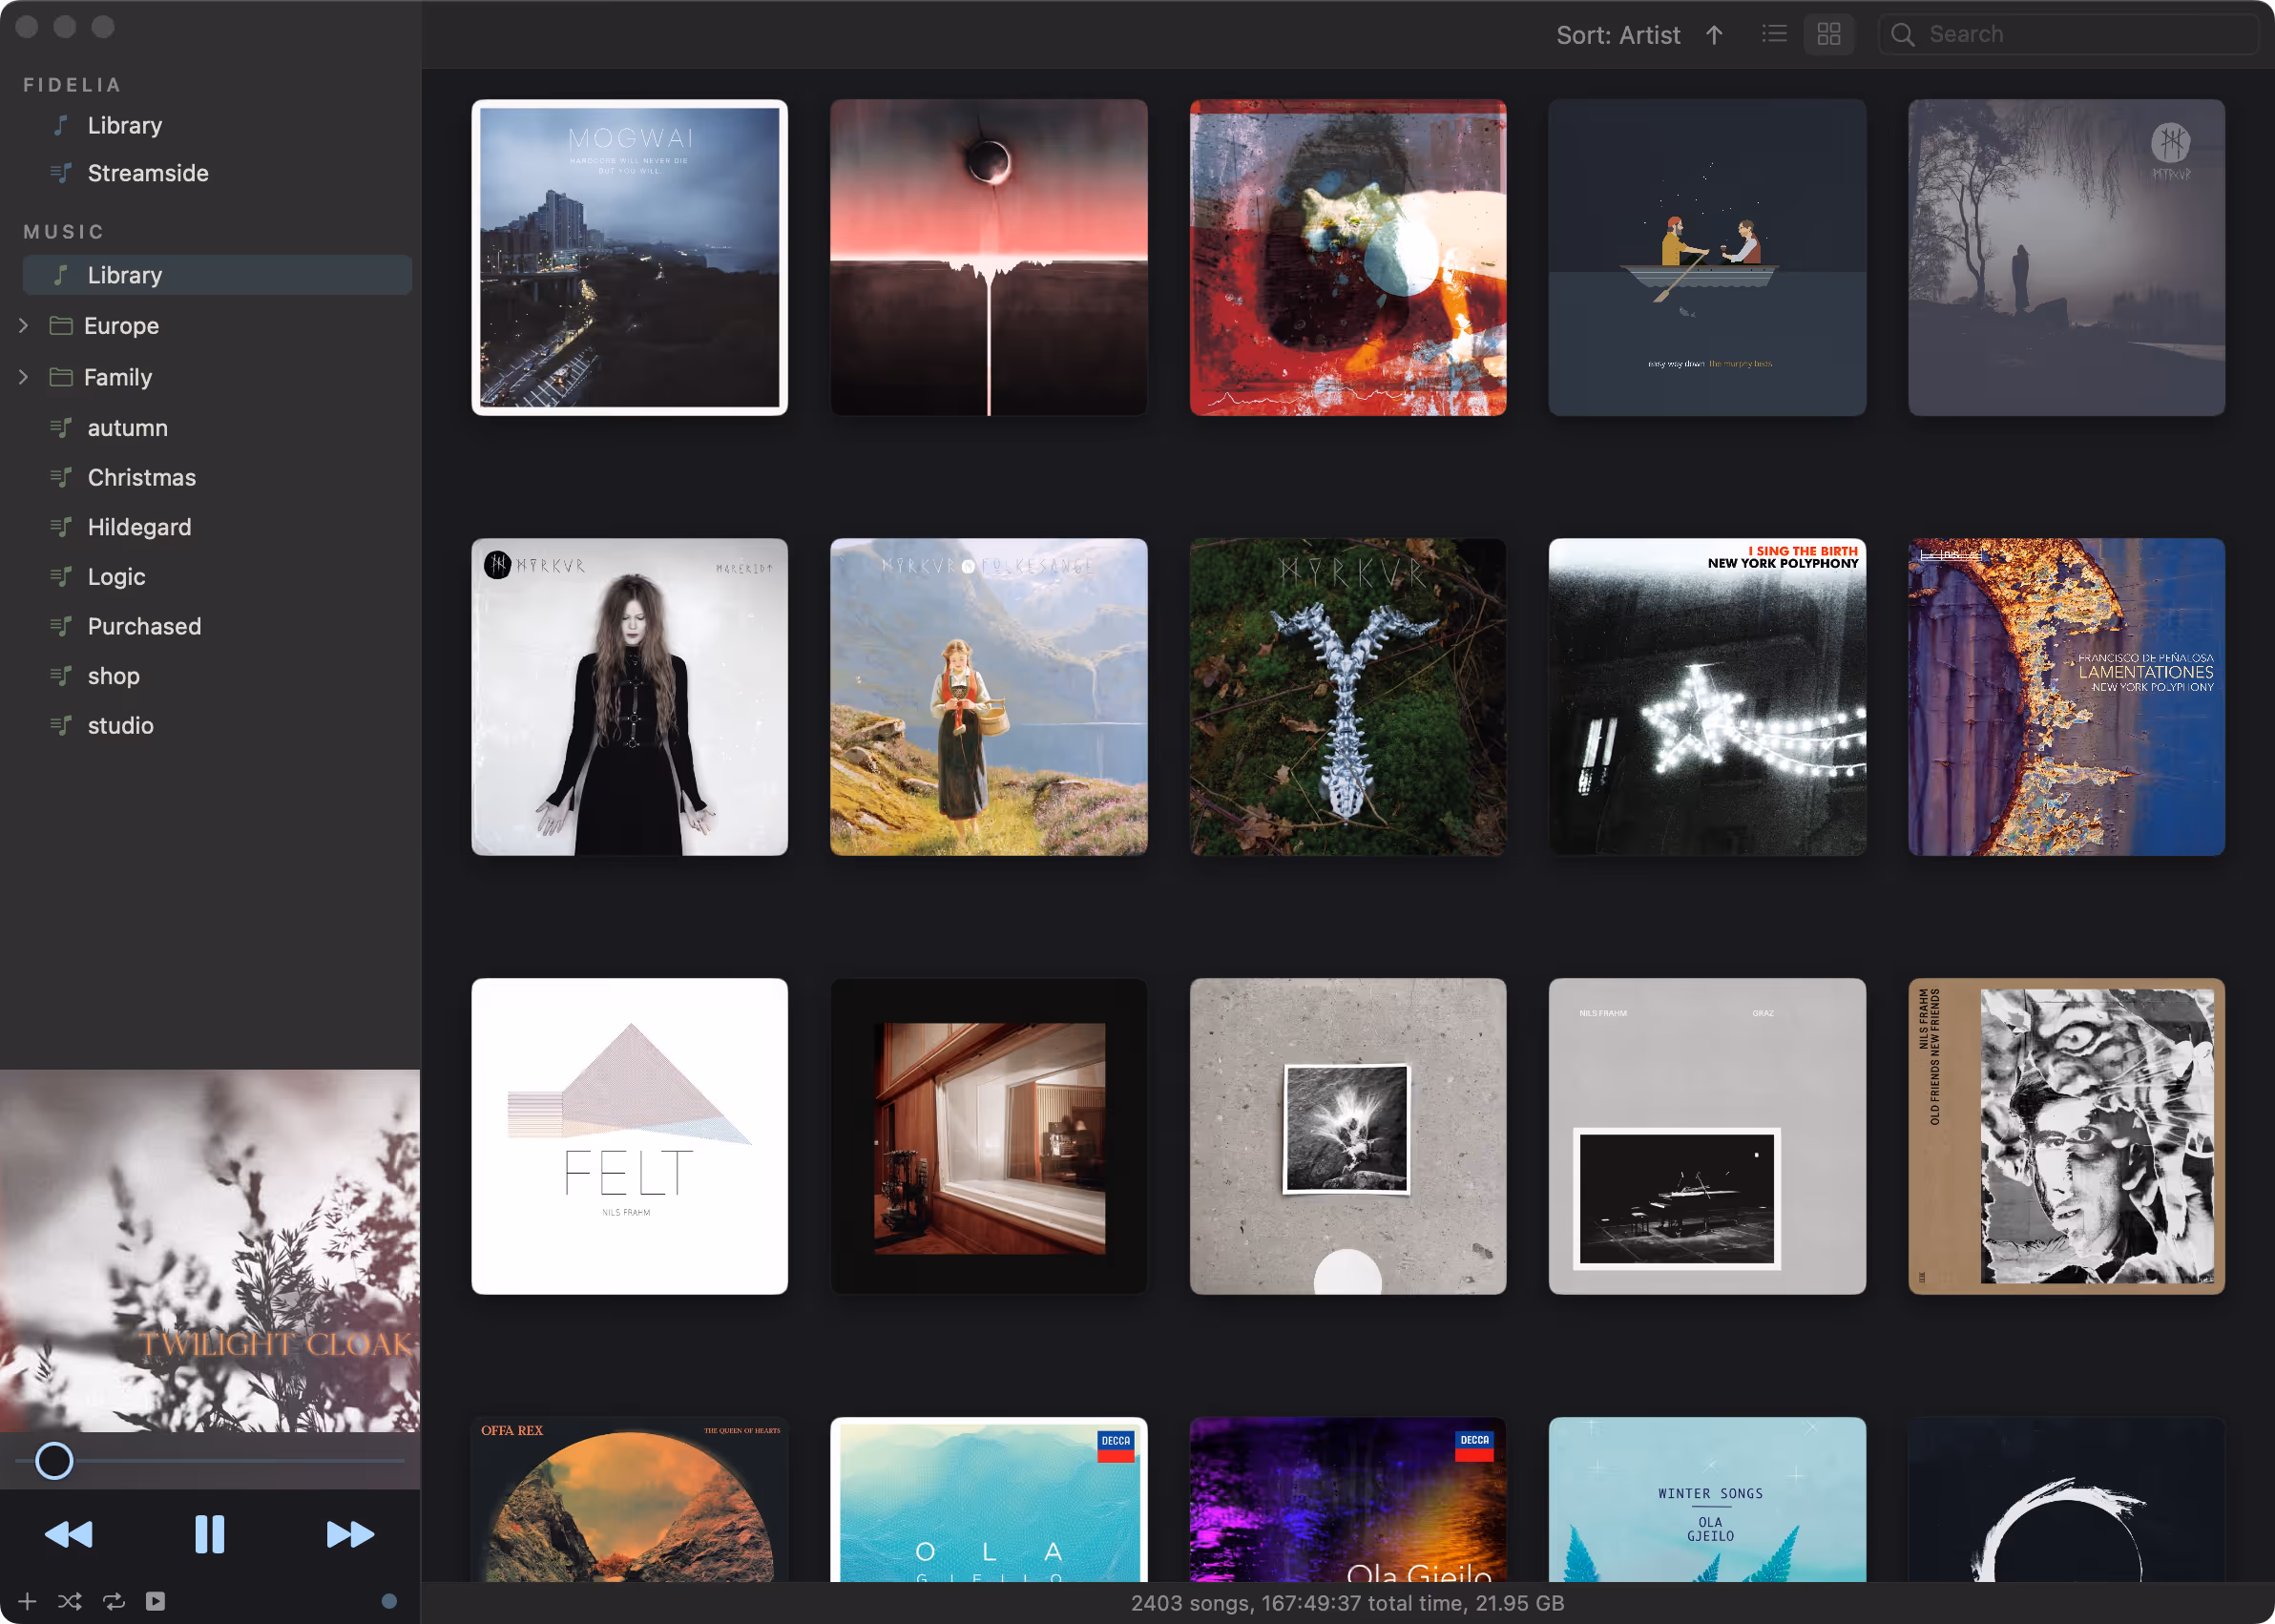Image resolution: width=2275 pixels, height=1624 pixels.
Task: Select the red wolf painting album cover
Action: tap(1348, 257)
